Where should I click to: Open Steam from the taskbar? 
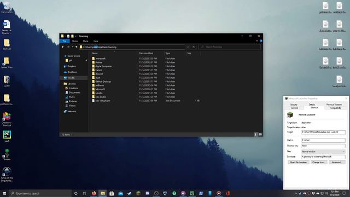130,193
